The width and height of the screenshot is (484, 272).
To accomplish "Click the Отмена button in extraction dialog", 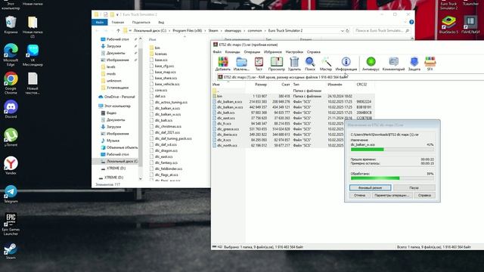I will 360,195.
